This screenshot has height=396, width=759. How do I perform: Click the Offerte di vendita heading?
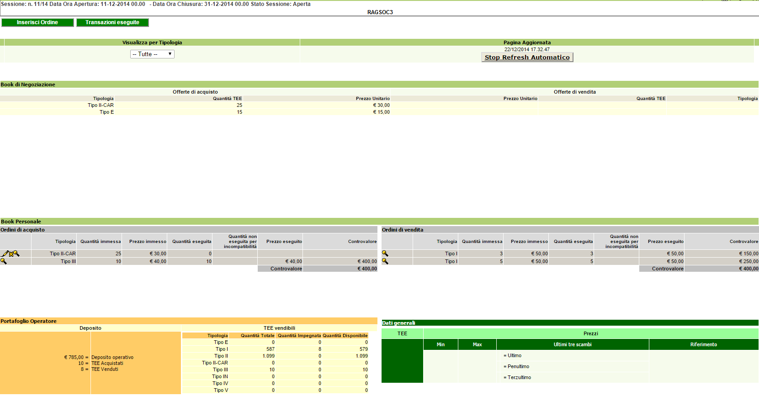tap(575, 92)
